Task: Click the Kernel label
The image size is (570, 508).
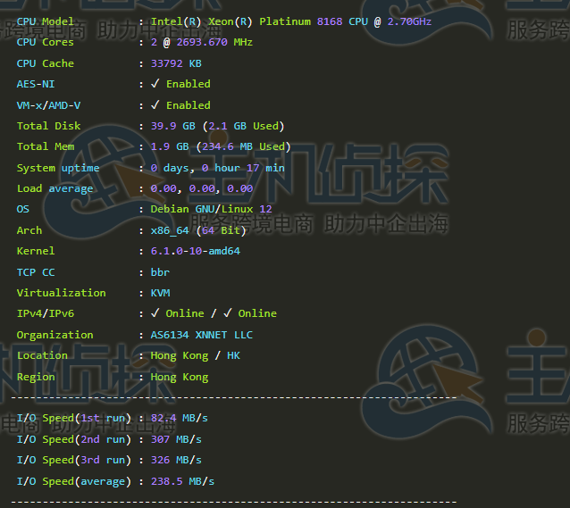Action: click(x=36, y=251)
